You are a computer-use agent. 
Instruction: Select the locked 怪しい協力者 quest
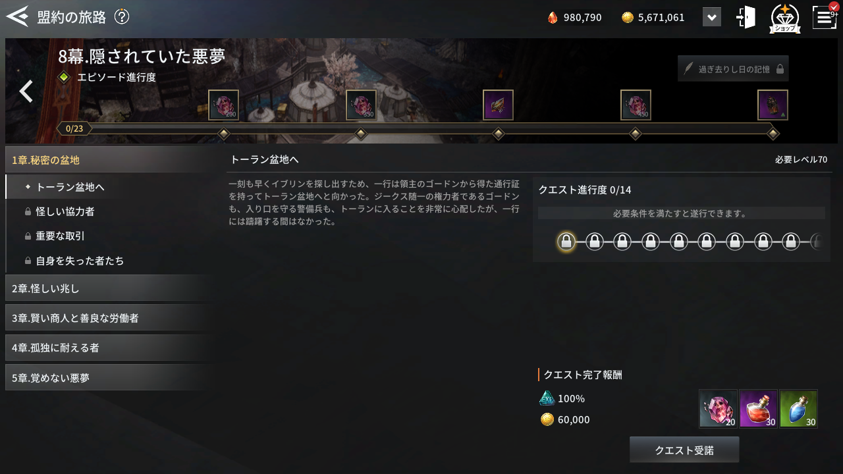pyautogui.click(x=109, y=211)
